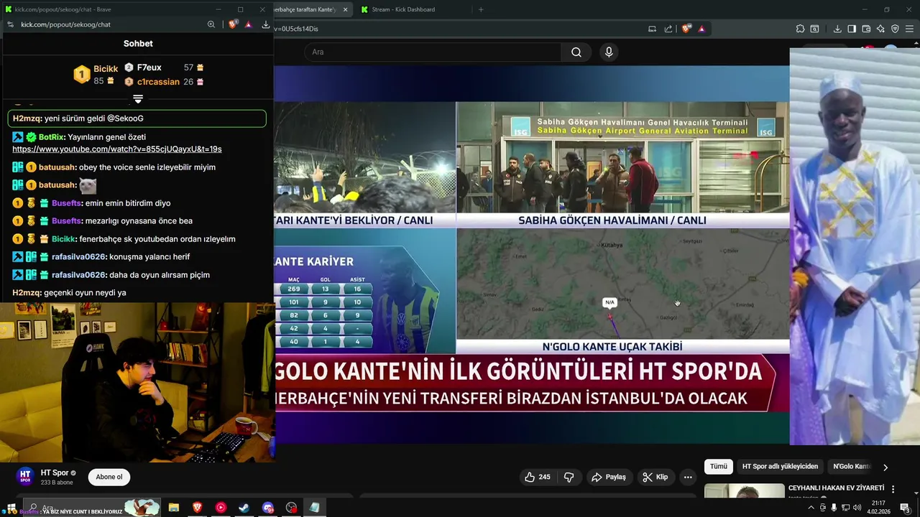Open the Brave VPN shield icon
Viewport: 920px width, 517px height.
click(x=895, y=29)
